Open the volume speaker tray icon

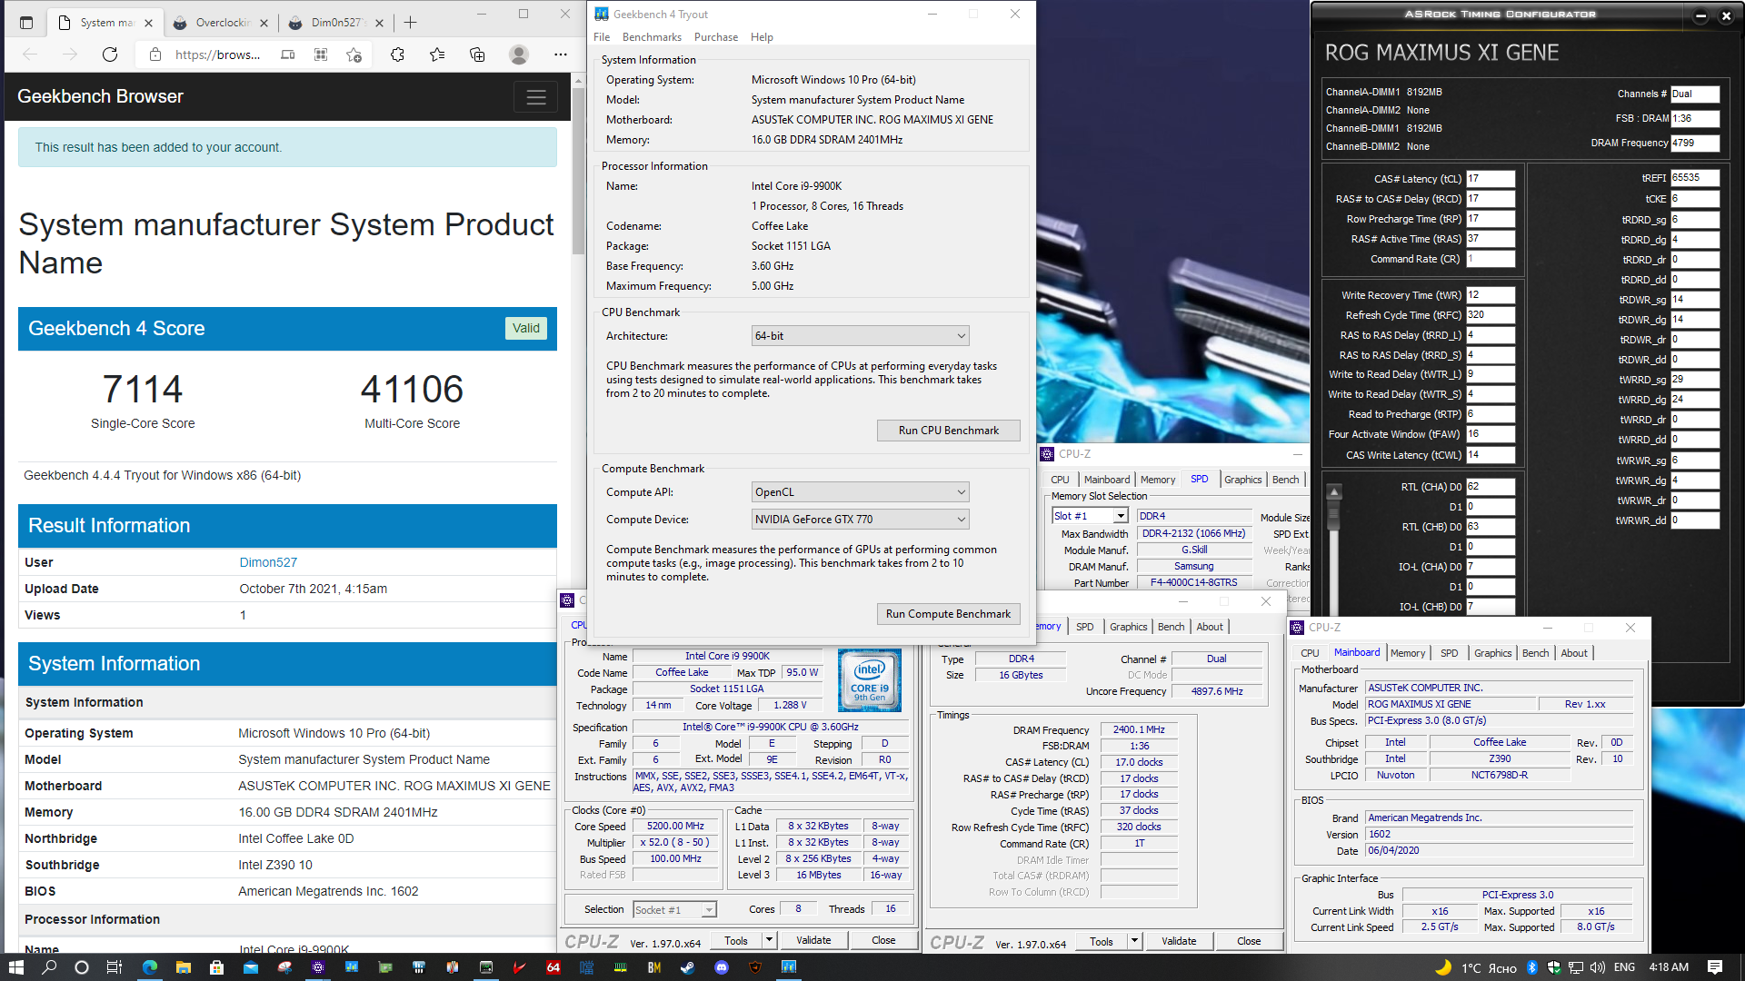point(1598,967)
